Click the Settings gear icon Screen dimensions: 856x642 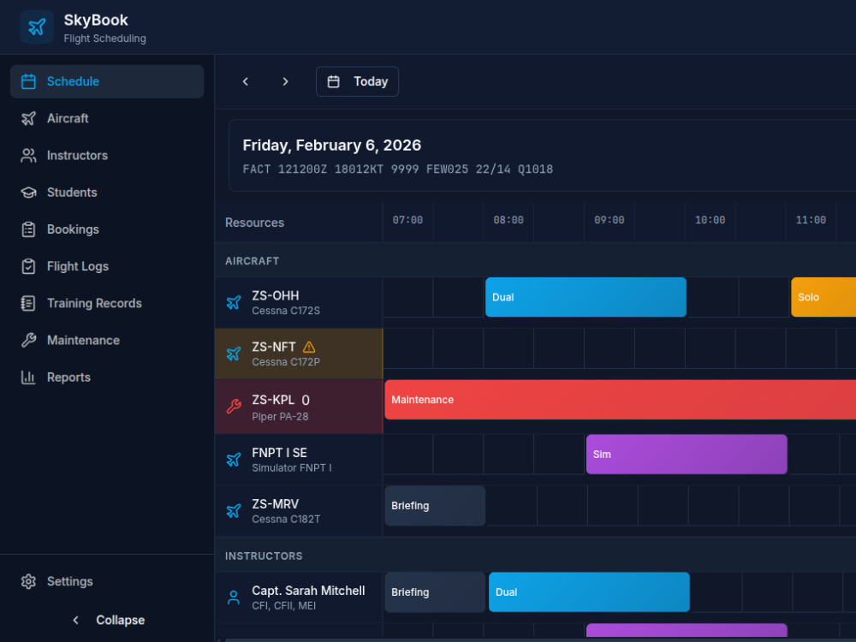click(28, 581)
